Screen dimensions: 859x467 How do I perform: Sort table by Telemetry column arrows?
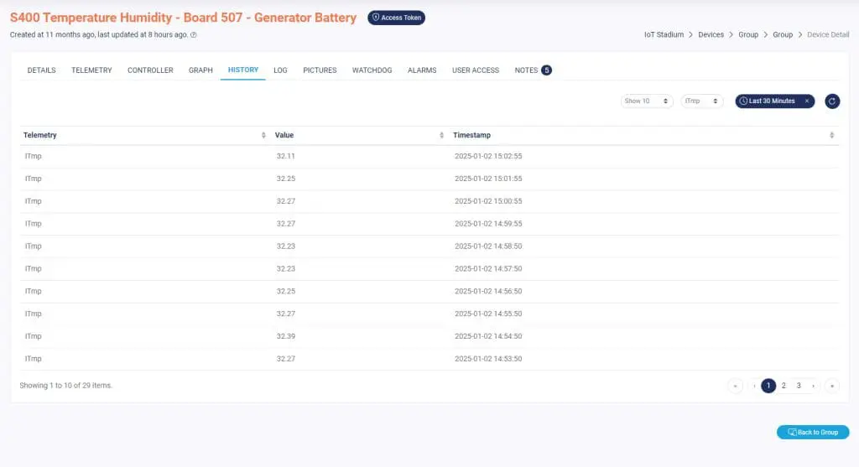click(x=263, y=135)
